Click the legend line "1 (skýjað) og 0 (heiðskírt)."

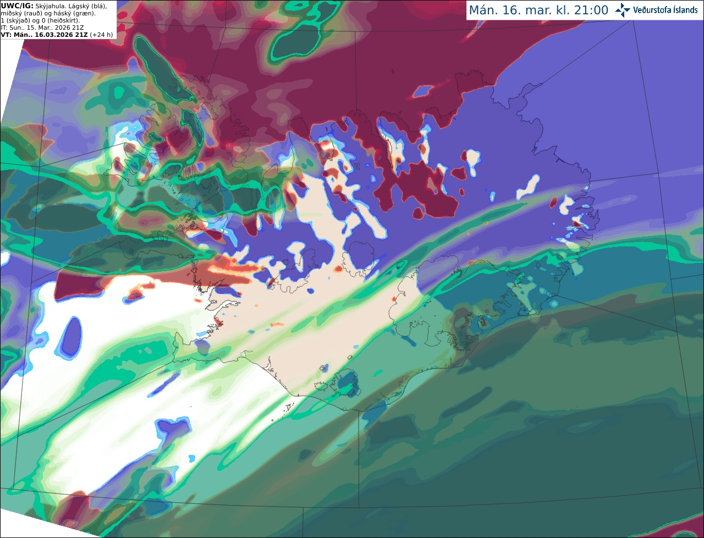pos(40,20)
